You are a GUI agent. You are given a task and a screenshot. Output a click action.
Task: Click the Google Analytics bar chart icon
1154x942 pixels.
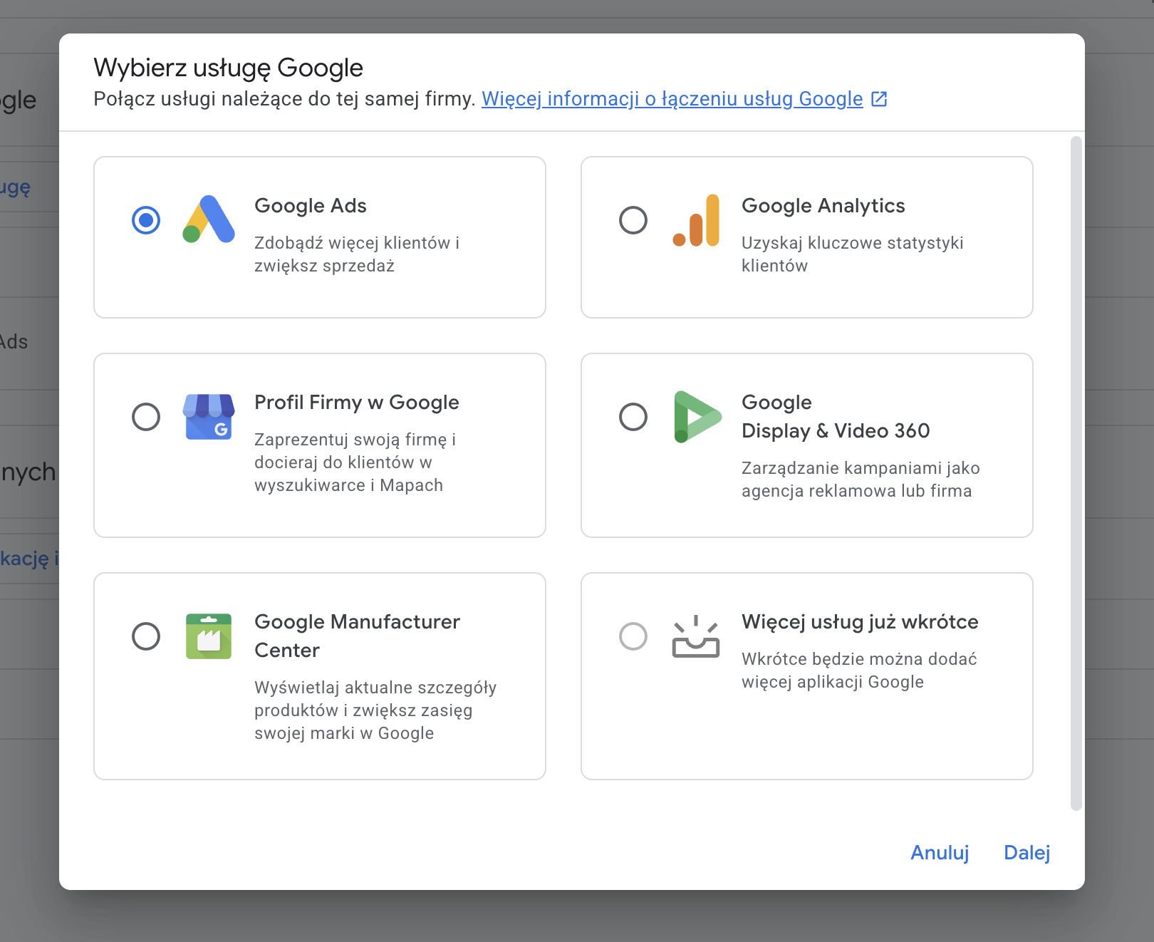click(x=696, y=220)
